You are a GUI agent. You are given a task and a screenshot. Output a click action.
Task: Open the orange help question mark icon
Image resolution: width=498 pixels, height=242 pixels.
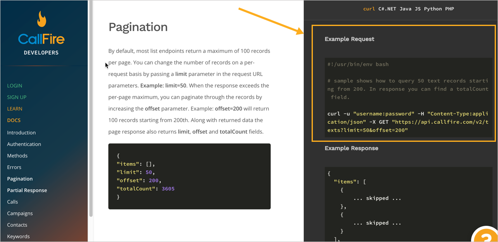(x=486, y=235)
